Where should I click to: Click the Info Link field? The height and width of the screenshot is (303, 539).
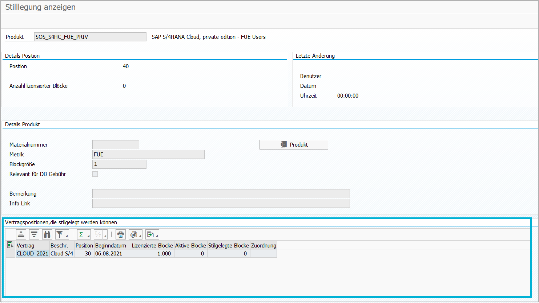(x=221, y=203)
